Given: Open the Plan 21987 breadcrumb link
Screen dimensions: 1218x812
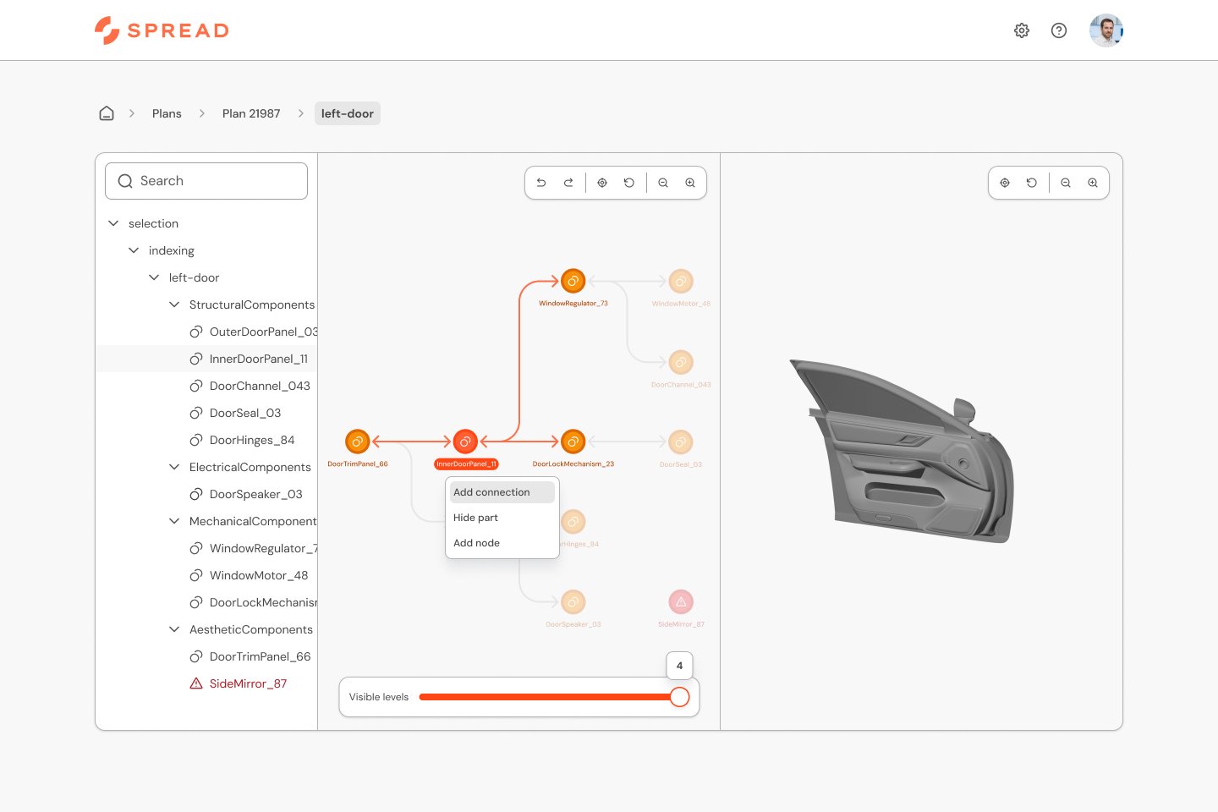Looking at the screenshot, I should tap(251, 113).
